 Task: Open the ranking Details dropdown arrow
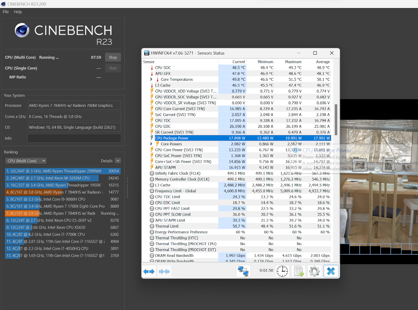click(118, 161)
